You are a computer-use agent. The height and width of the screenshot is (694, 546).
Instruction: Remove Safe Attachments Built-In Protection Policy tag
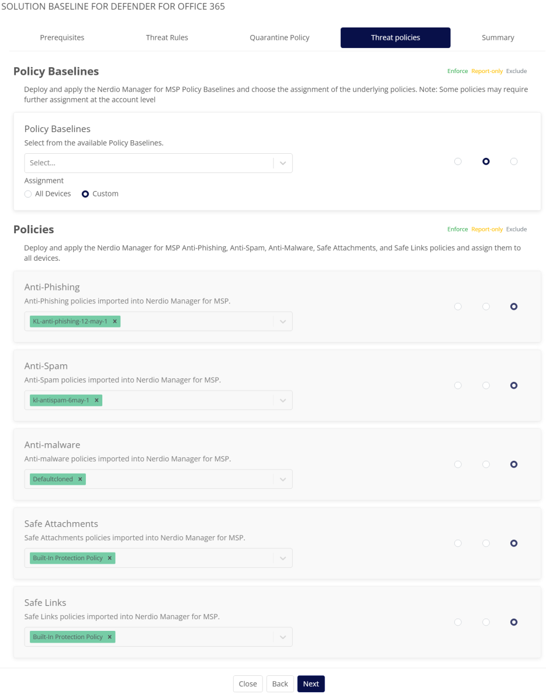coord(109,558)
